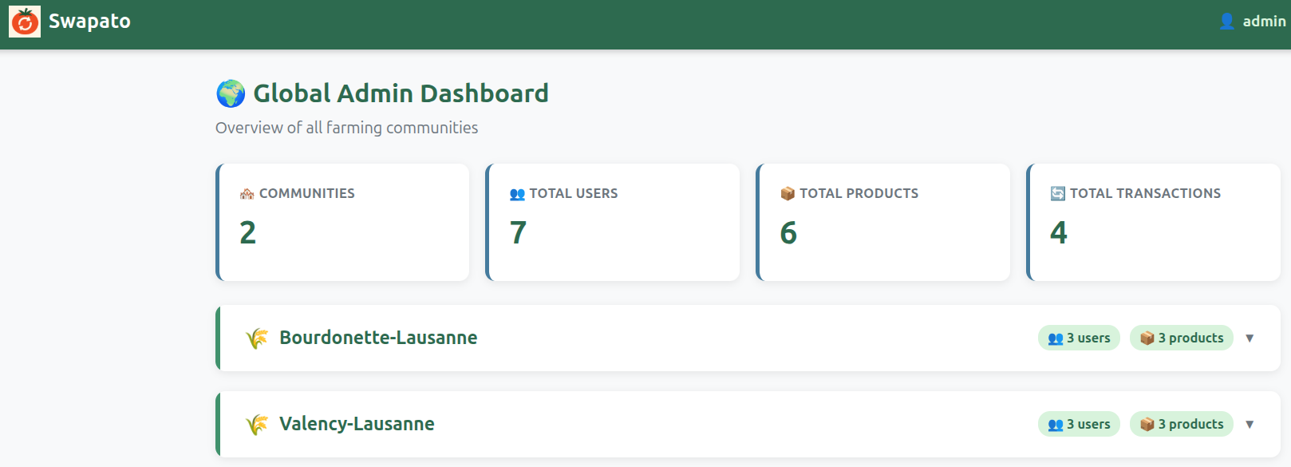The width and height of the screenshot is (1291, 467).
Task: Click the TOTAL PRODUCTS card label
Action: click(859, 193)
